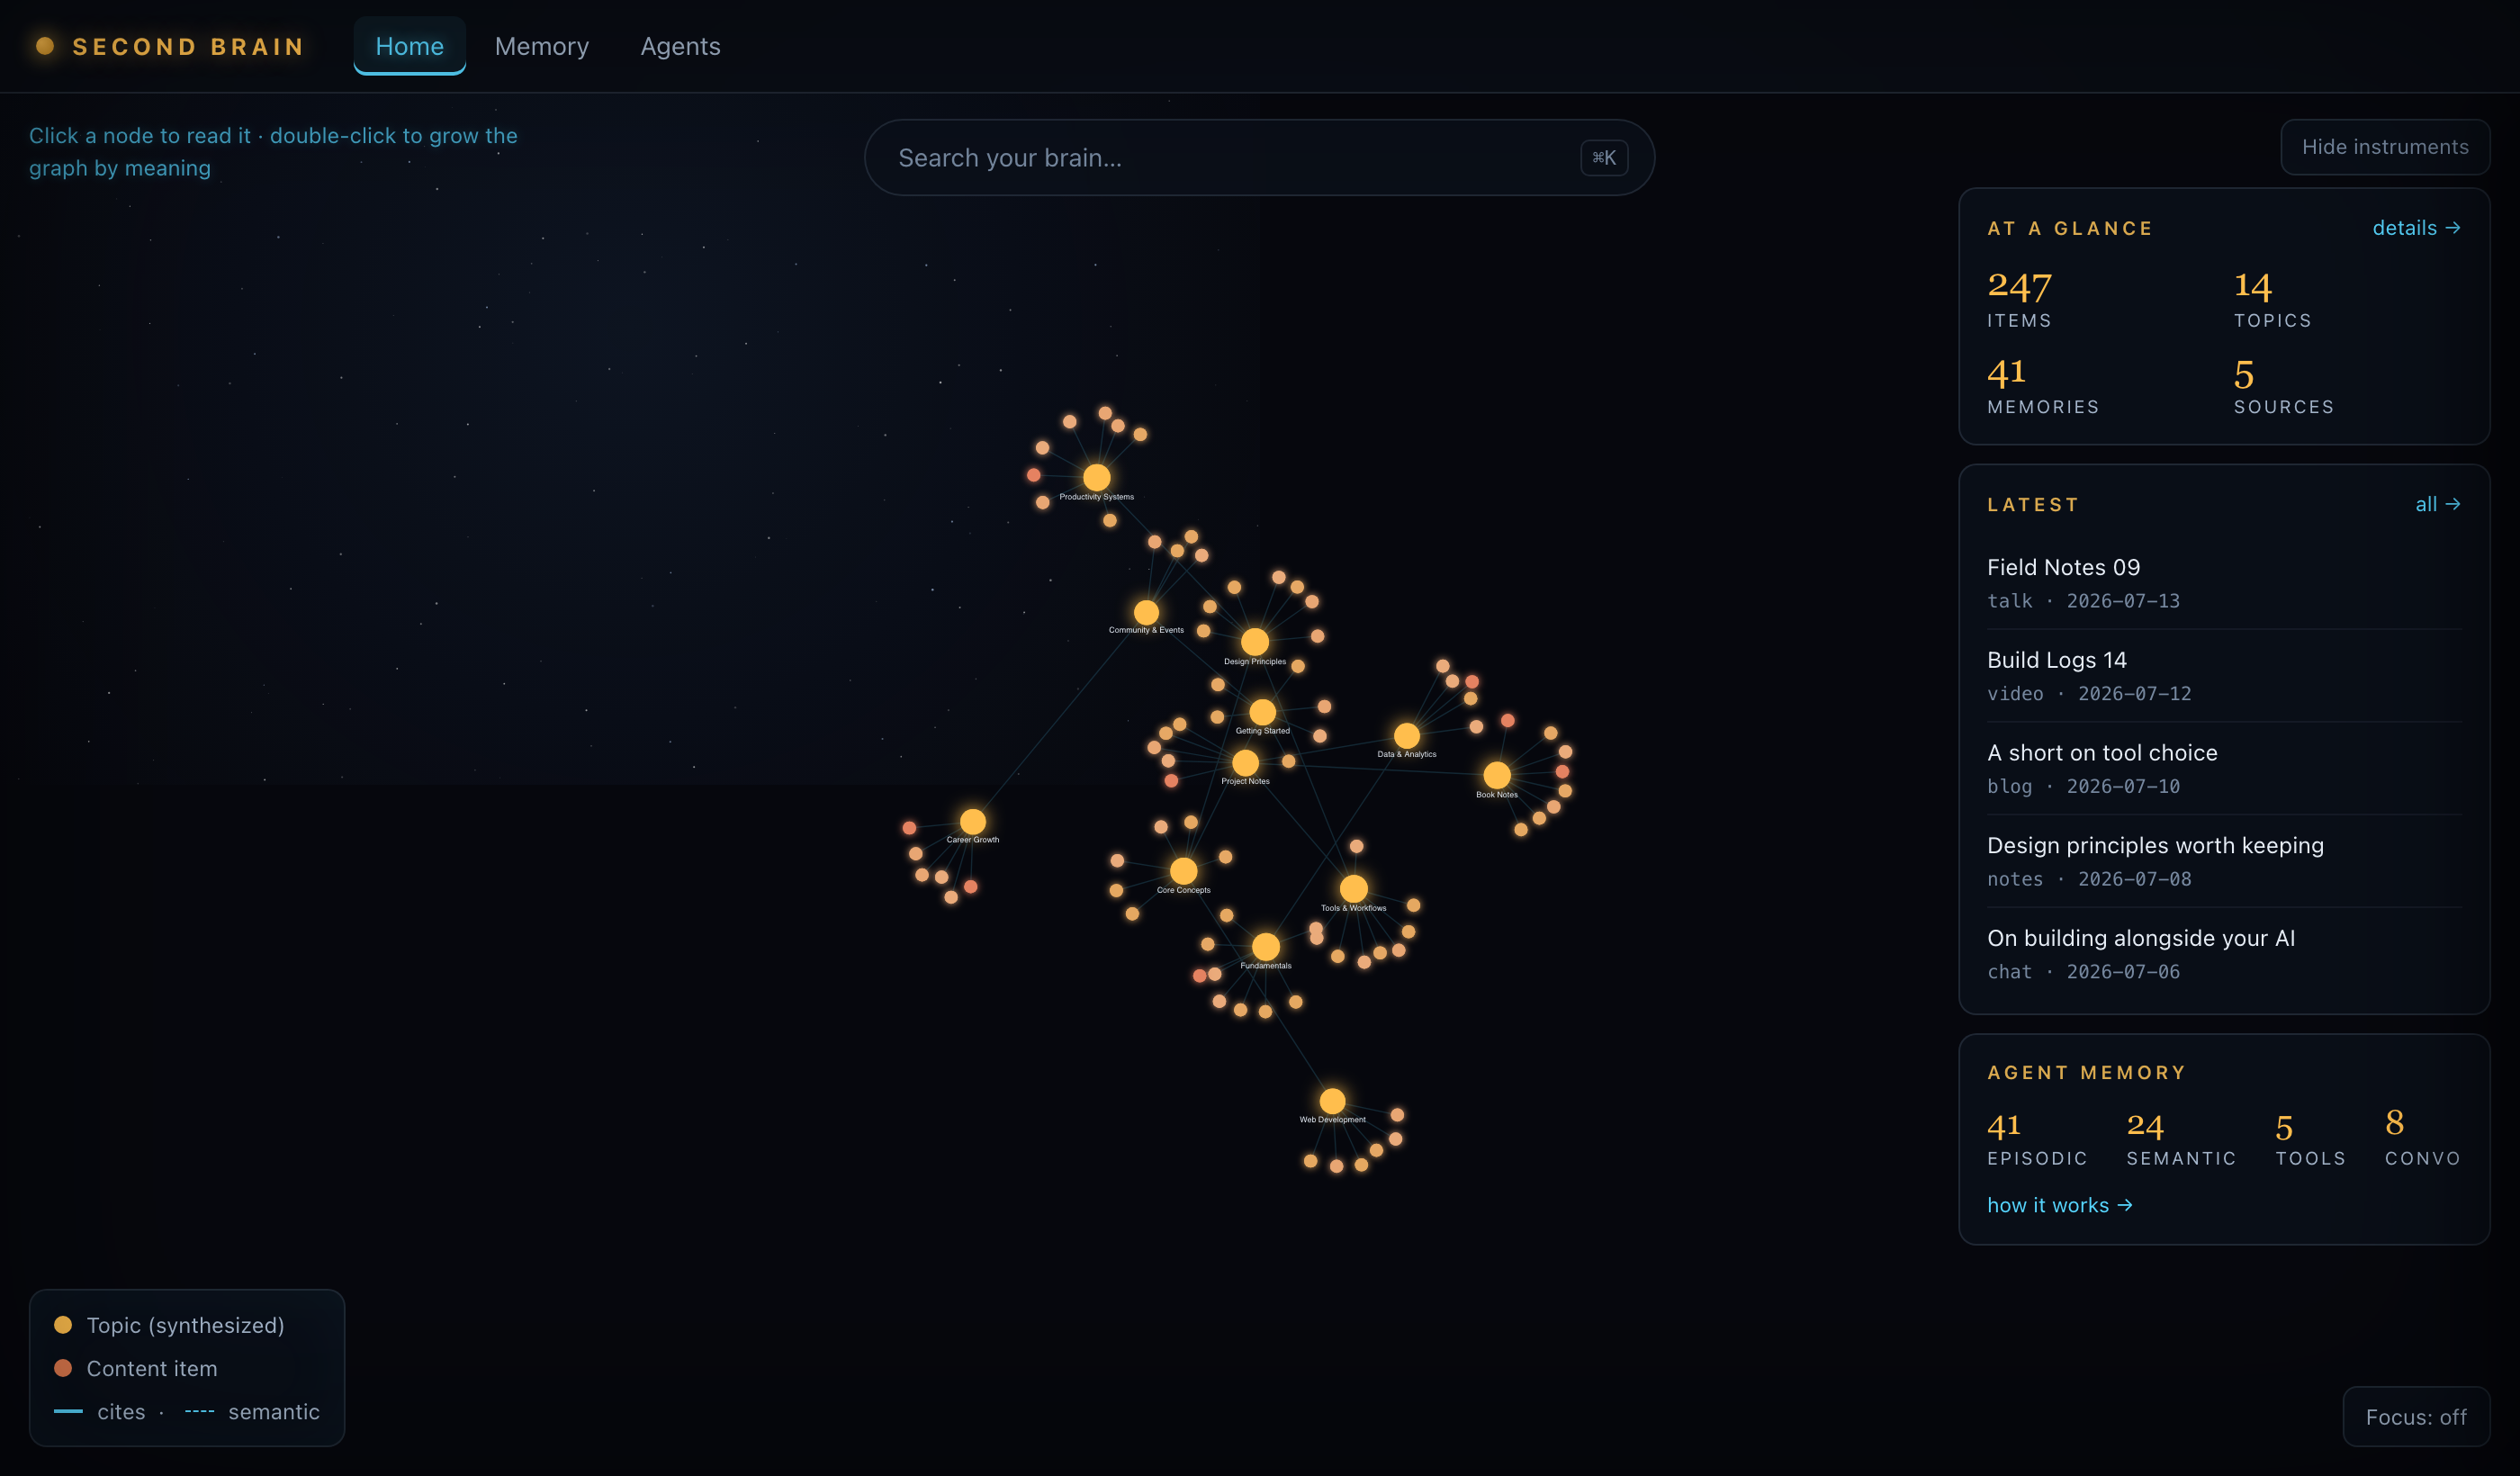Select the Productivity Systems topic node

click(x=1096, y=477)
